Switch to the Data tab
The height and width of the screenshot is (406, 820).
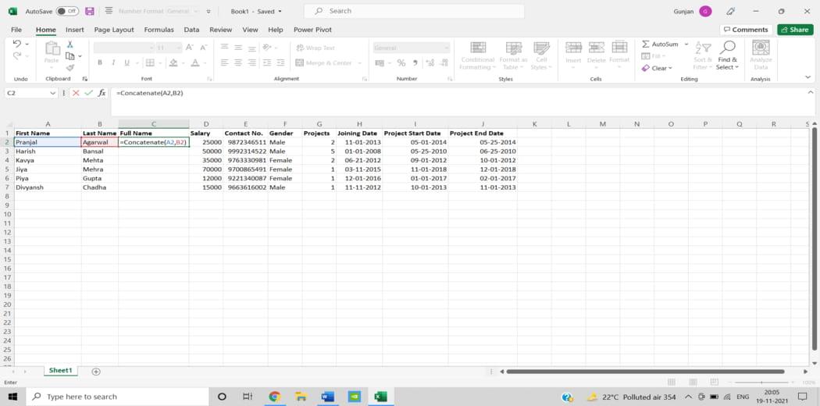(191, 30)
